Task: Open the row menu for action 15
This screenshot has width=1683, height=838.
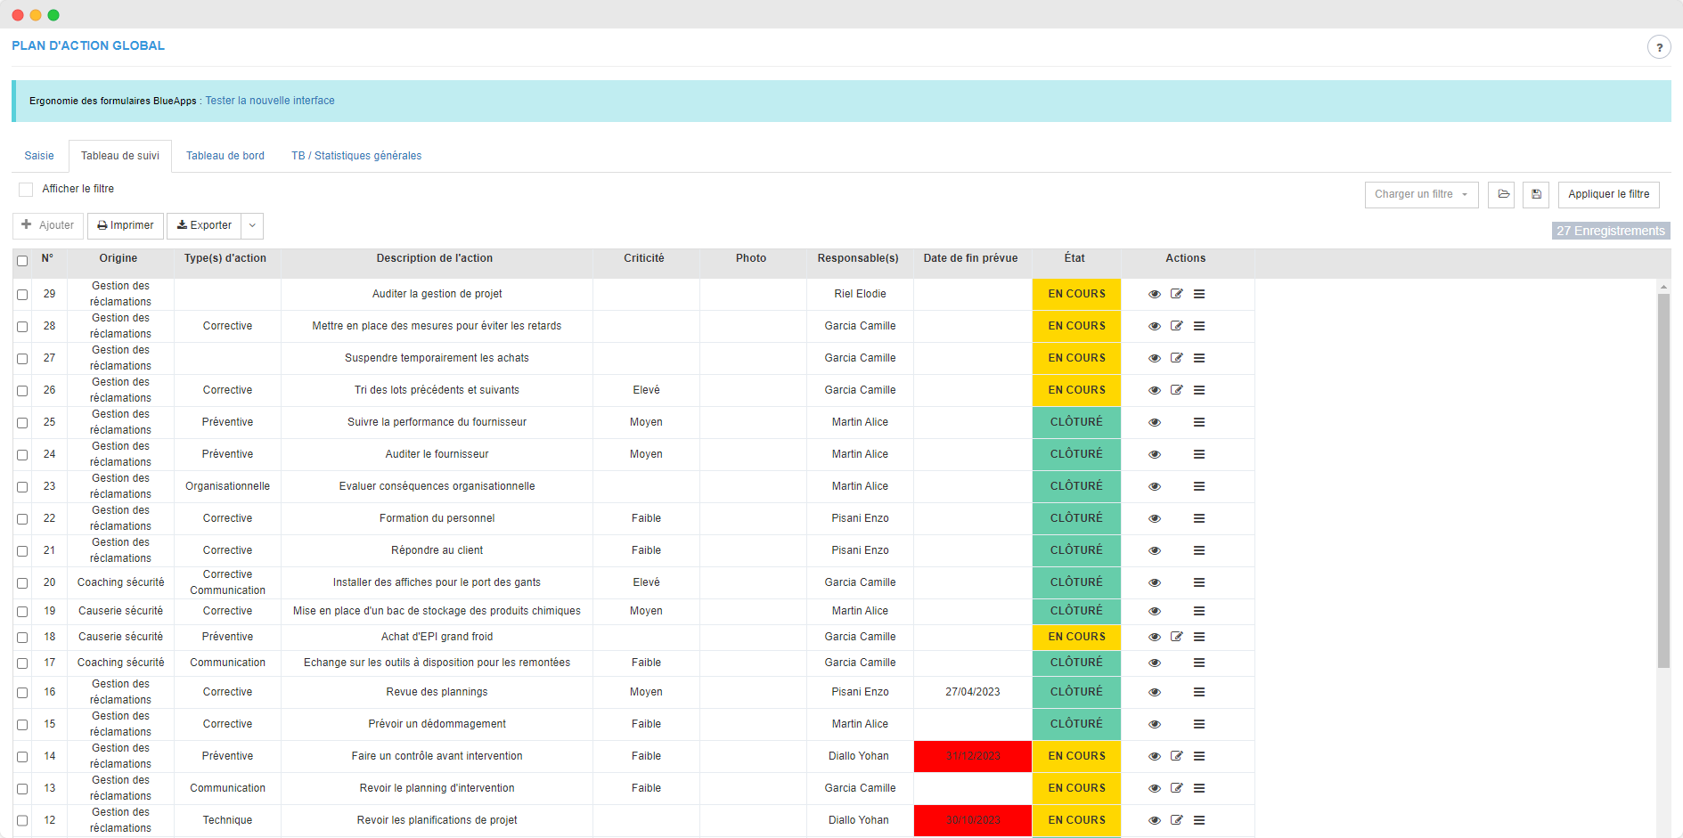Action: click(1199, 724)
